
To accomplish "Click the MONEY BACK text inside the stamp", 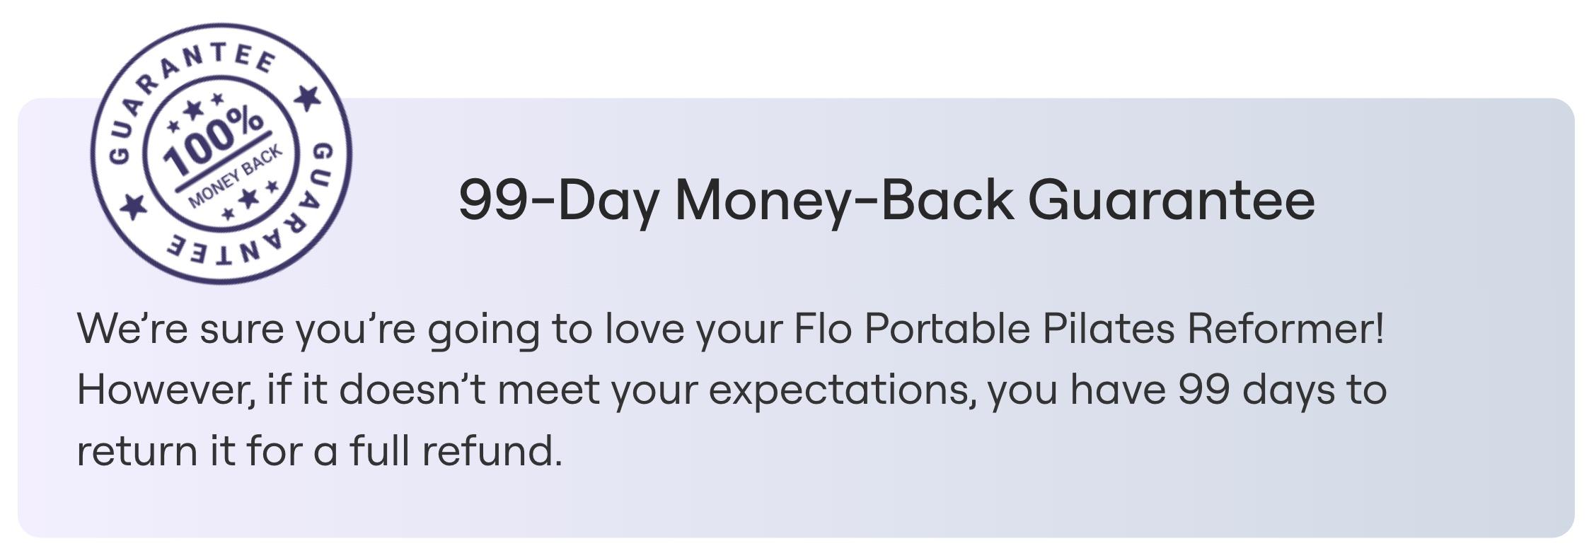I will tap(235, 177).
